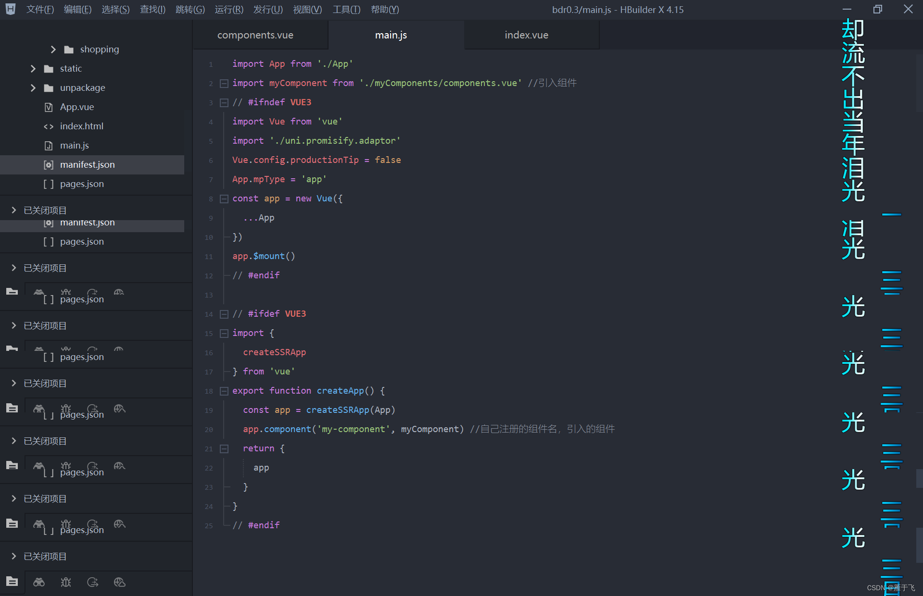Open the 运行(R) menu
This screenshot has width=923, height=596.
[229, 10]
